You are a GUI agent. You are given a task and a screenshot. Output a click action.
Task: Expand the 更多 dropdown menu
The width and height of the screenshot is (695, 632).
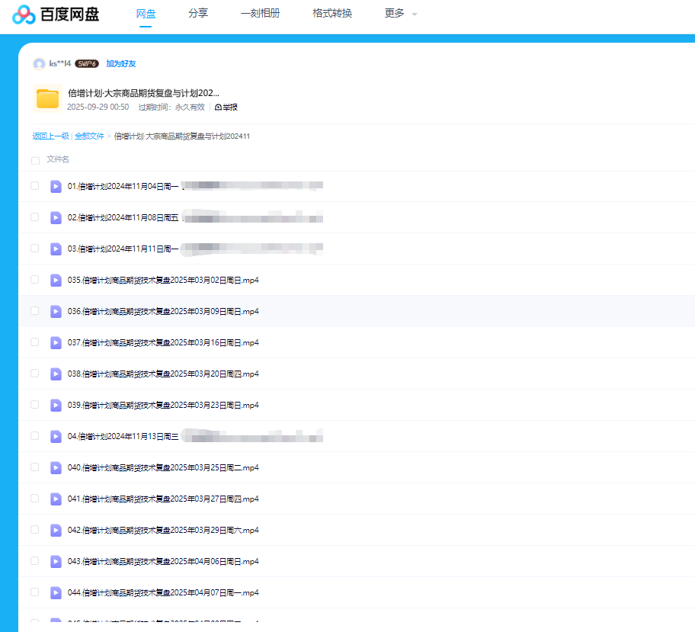(x=401, y=14)
